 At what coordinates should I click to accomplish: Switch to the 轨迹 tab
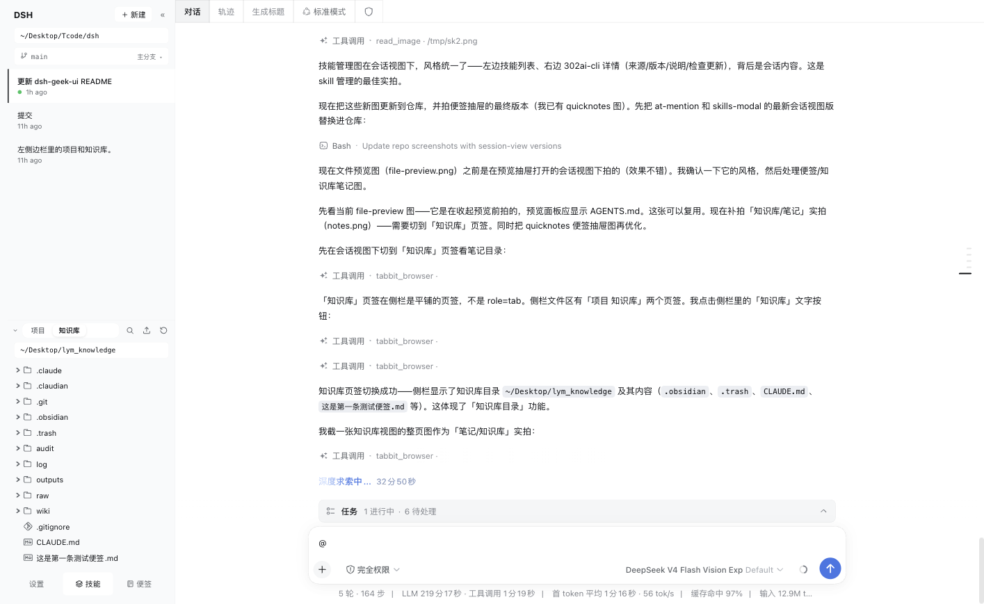(x=226, y=12)
